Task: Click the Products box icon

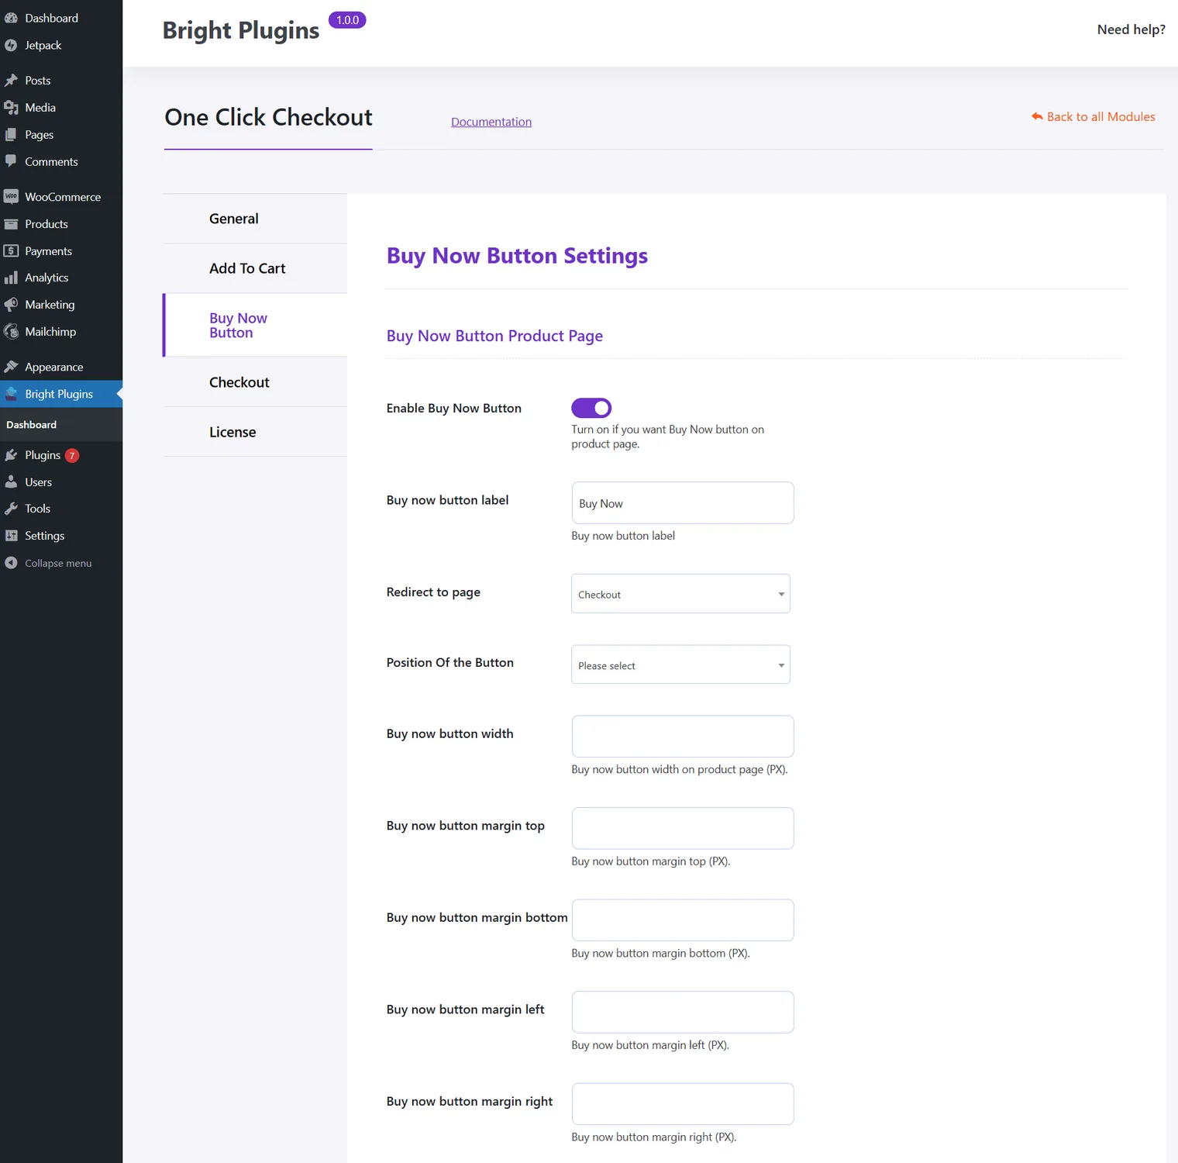Action: (x=11, y=224)
